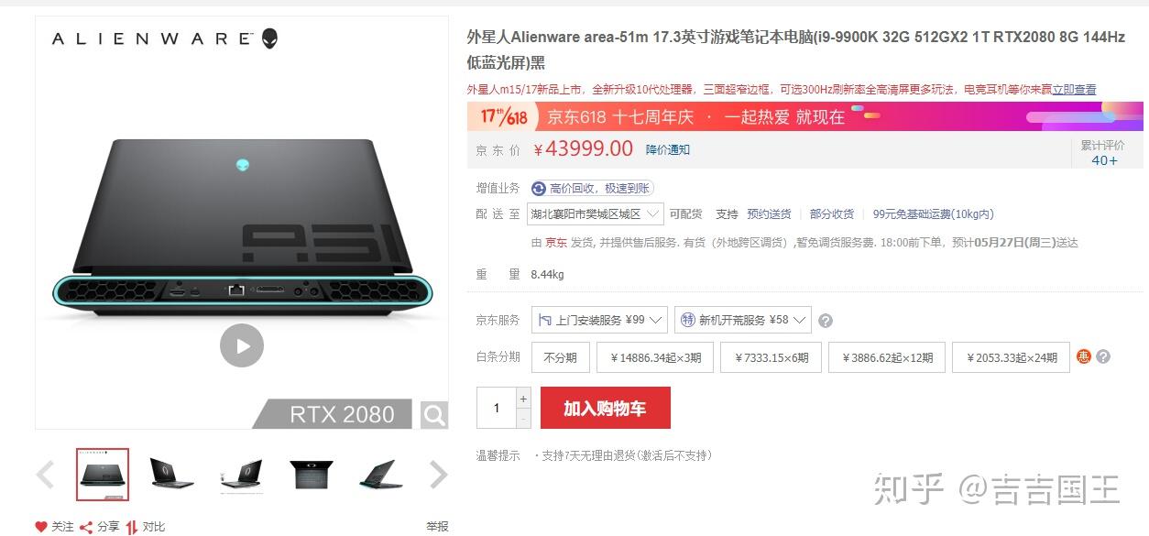The image size is (1149, 536).
Task: Show previous thumbnails with left arrow
Action: click(45, 475)
